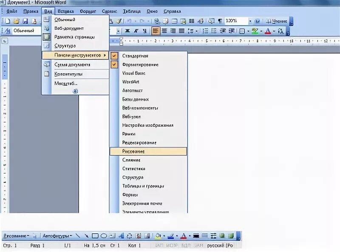The image size is (340, 252).
Task: Open the drawing line color dropdown arrow
Action: (177, 236)
